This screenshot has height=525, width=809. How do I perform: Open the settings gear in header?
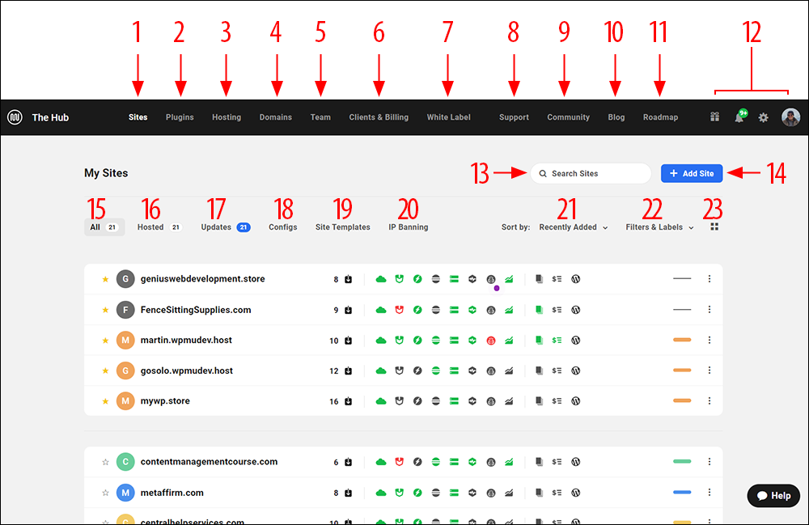click(764, 117)
